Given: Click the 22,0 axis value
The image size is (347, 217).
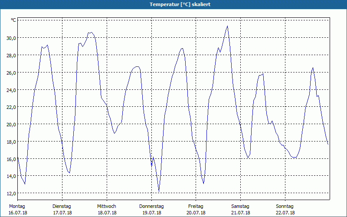Looking at the screenshot, I should click(11, 107).
